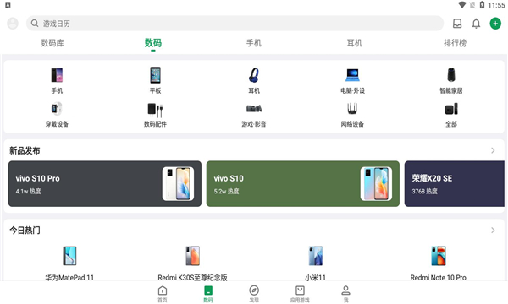The image size is (508, 304).
Task: Click the 3768 热度 text
Action: point(424,191)
